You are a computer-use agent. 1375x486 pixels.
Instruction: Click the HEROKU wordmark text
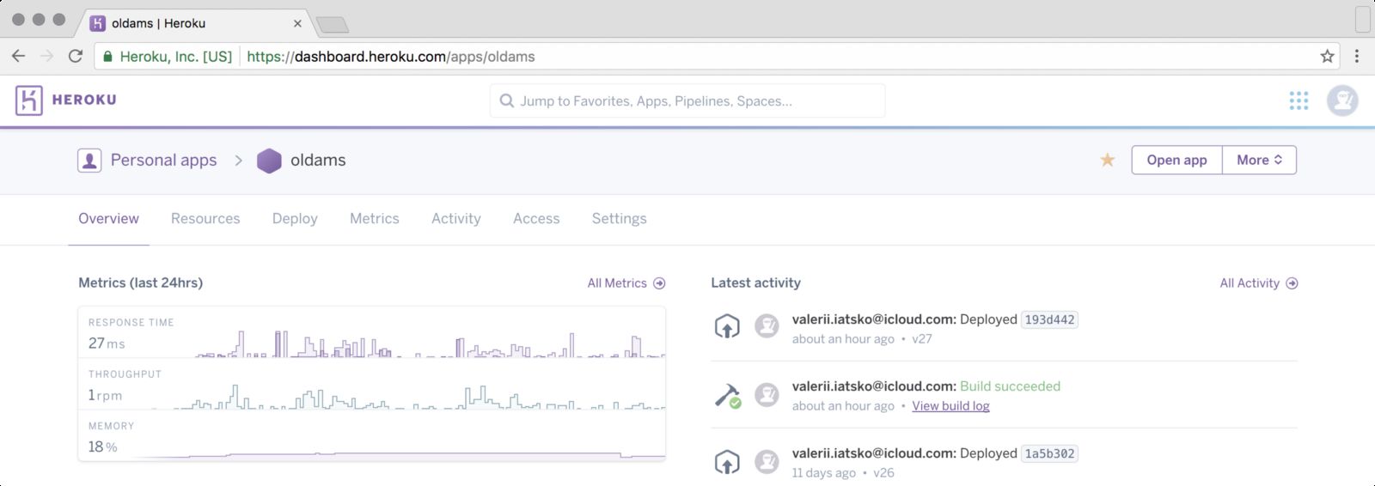click(84, 100)
